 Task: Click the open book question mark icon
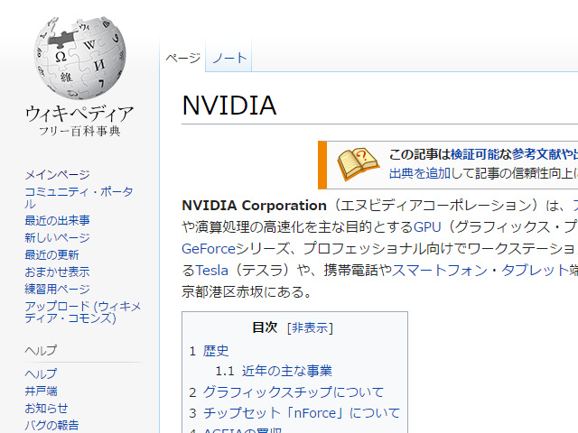pos(358,164)
